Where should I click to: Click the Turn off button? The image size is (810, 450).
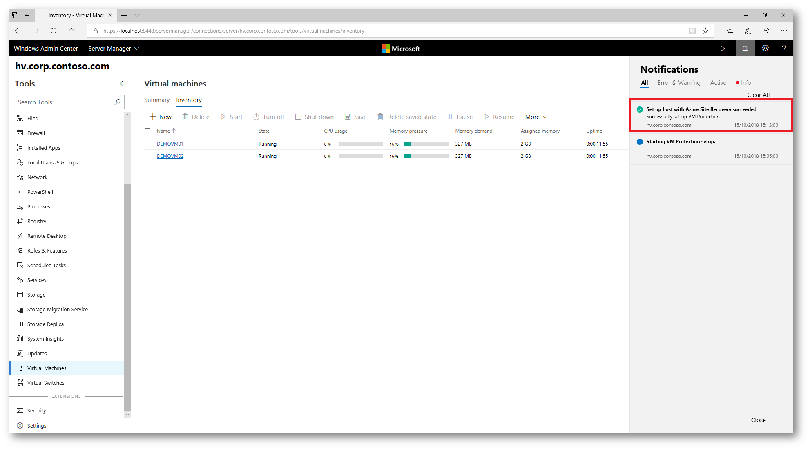[x=268, y=117]
